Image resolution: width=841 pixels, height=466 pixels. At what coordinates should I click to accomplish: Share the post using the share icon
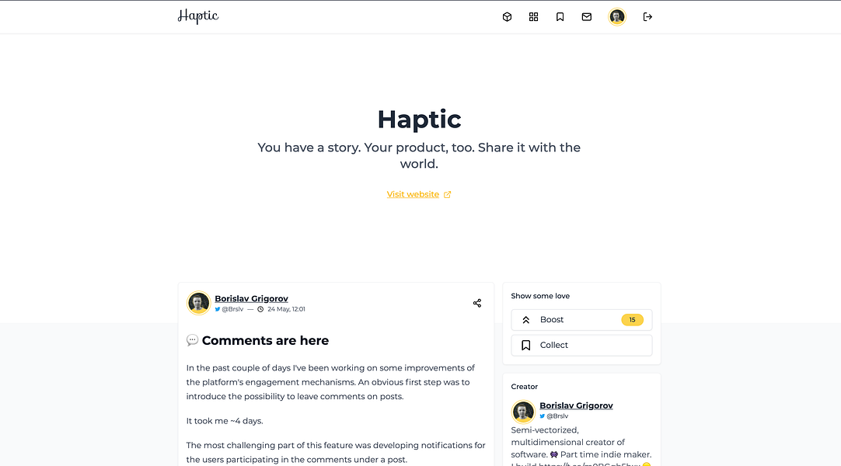(x=476, y=303)
